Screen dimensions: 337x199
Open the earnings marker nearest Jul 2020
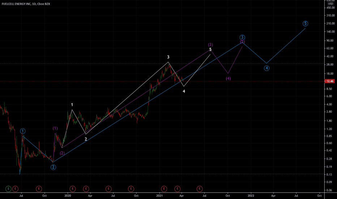108,189
